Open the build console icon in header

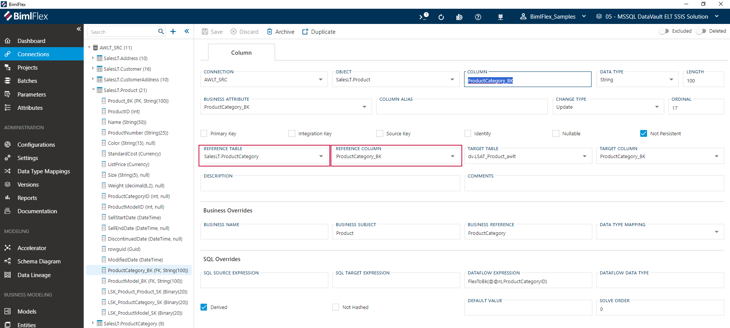tap(423, 16)
